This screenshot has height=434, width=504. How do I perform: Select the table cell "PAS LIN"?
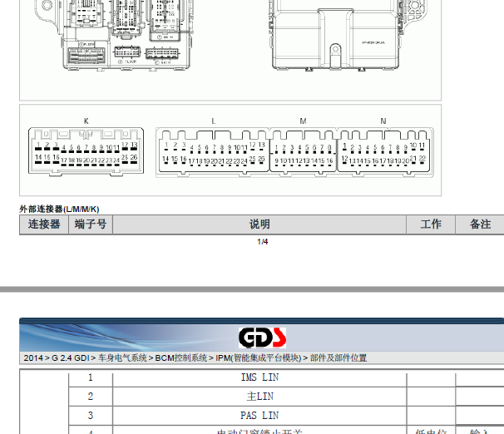(259, 416)
